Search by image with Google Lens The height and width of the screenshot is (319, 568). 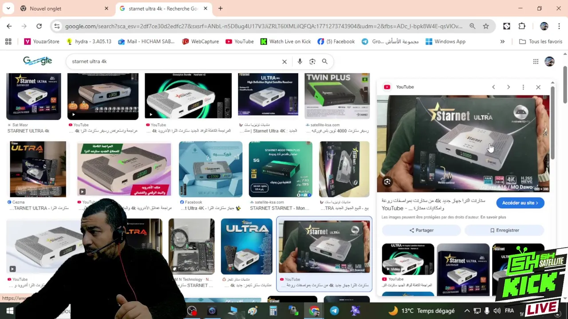pos(312,62)
